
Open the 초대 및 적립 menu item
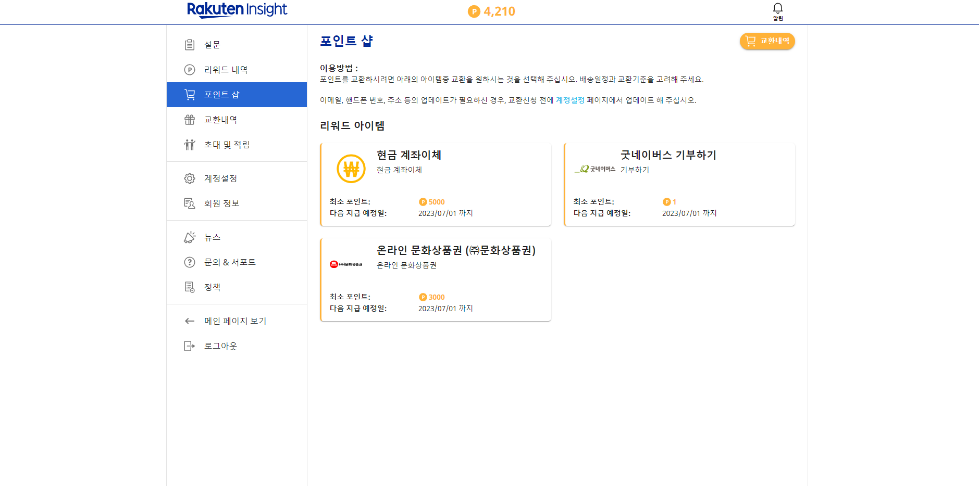click(x=237, y=145)
